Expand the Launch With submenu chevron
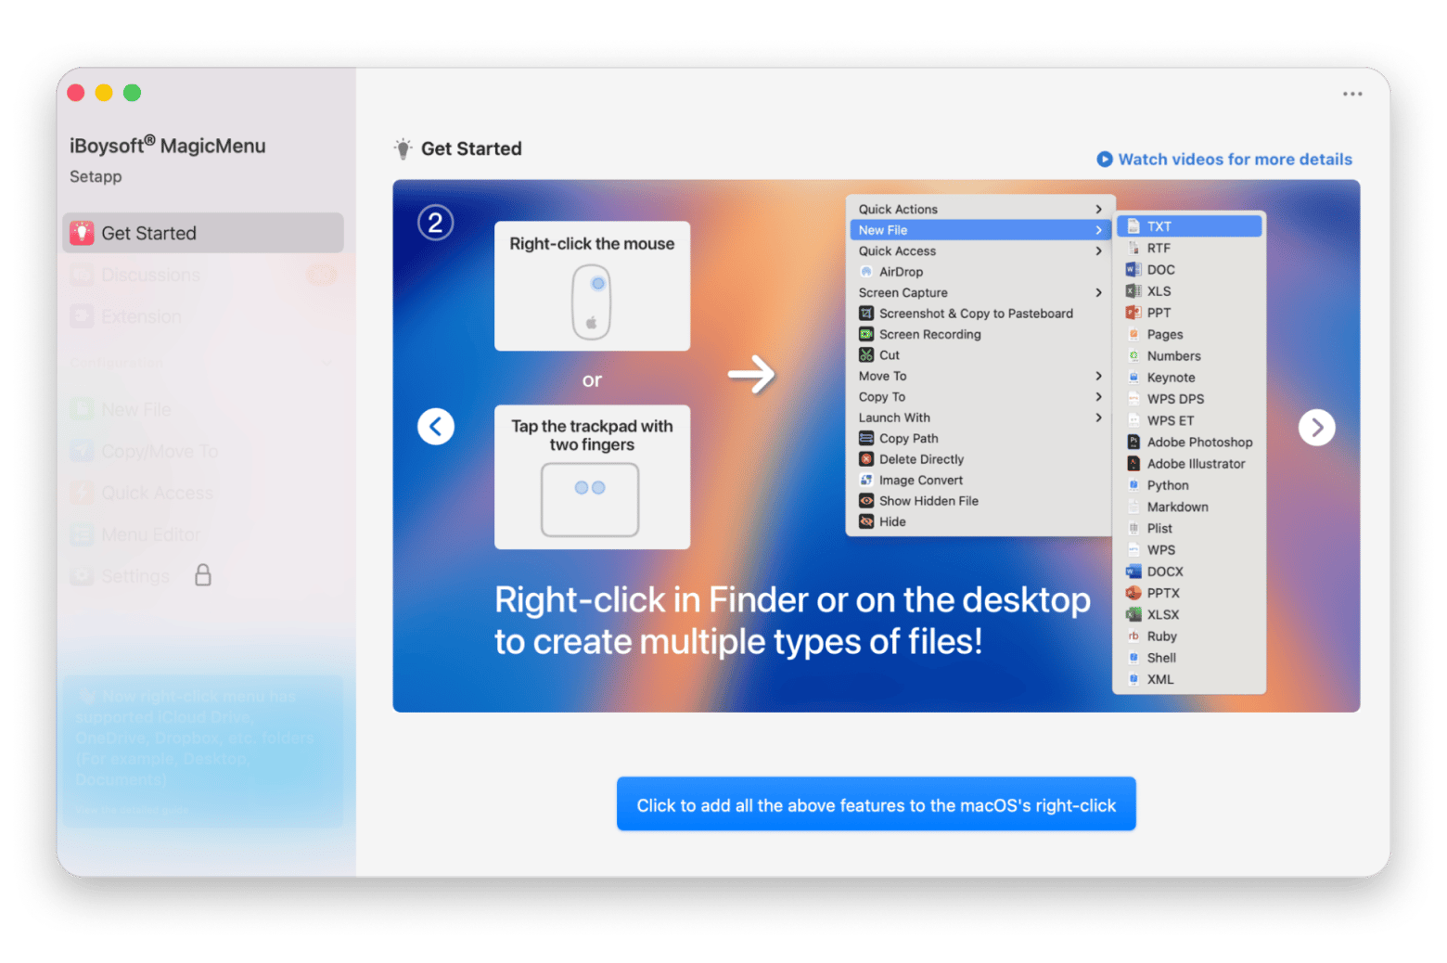The image size is (1447, 963). (x=1098, y=417)
